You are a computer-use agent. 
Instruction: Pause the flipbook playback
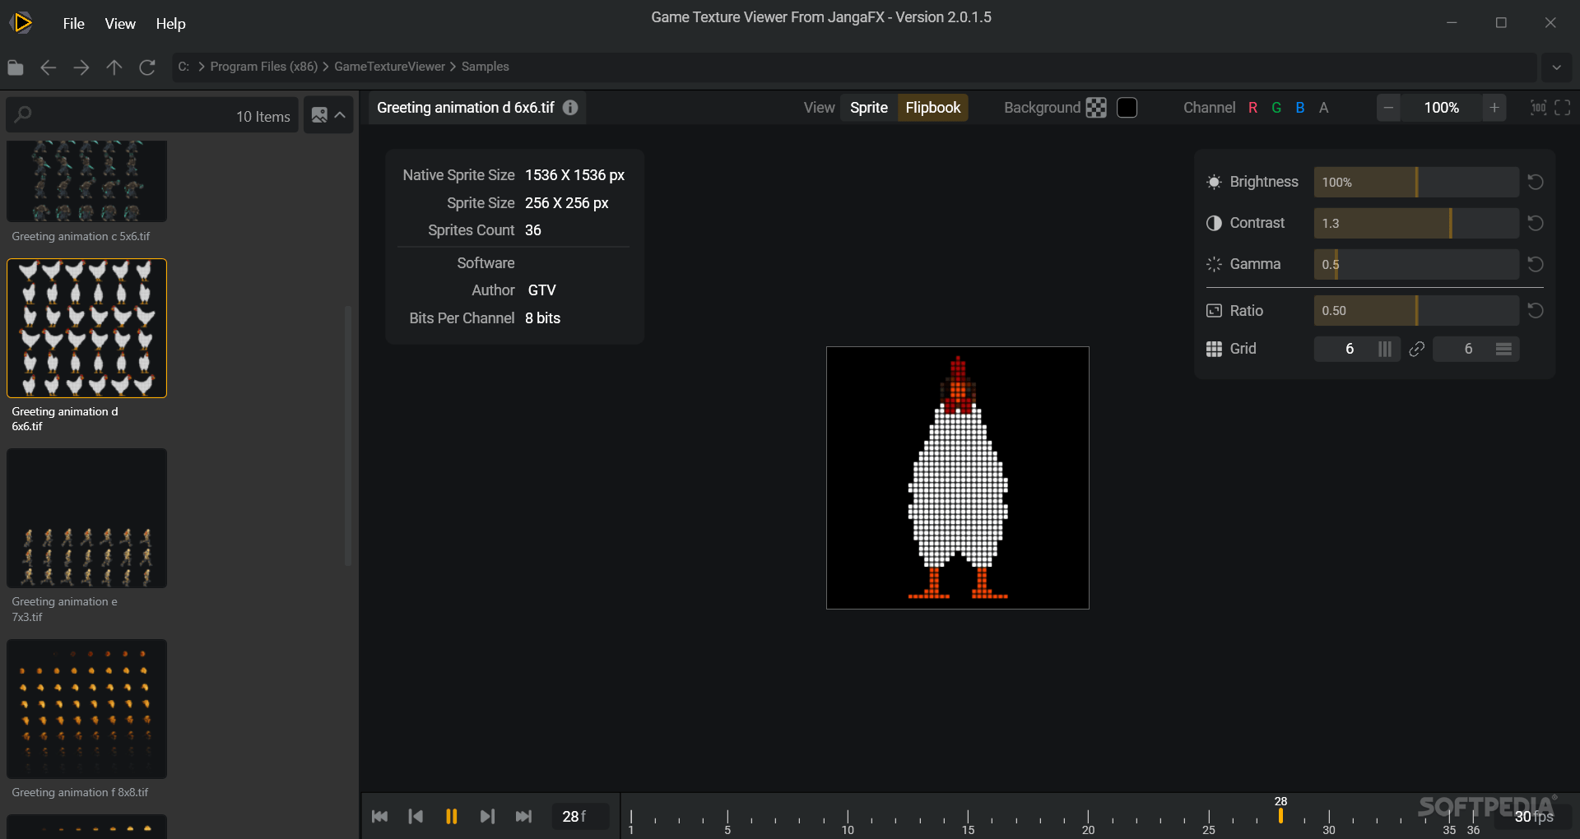pos(451,816)
